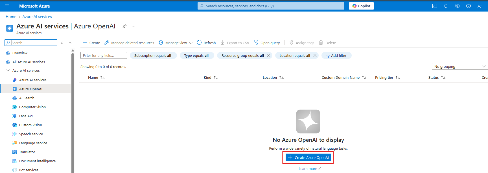Click Assign tags
Viewport: 488px width, 173px height.
(x=302, y=43)
